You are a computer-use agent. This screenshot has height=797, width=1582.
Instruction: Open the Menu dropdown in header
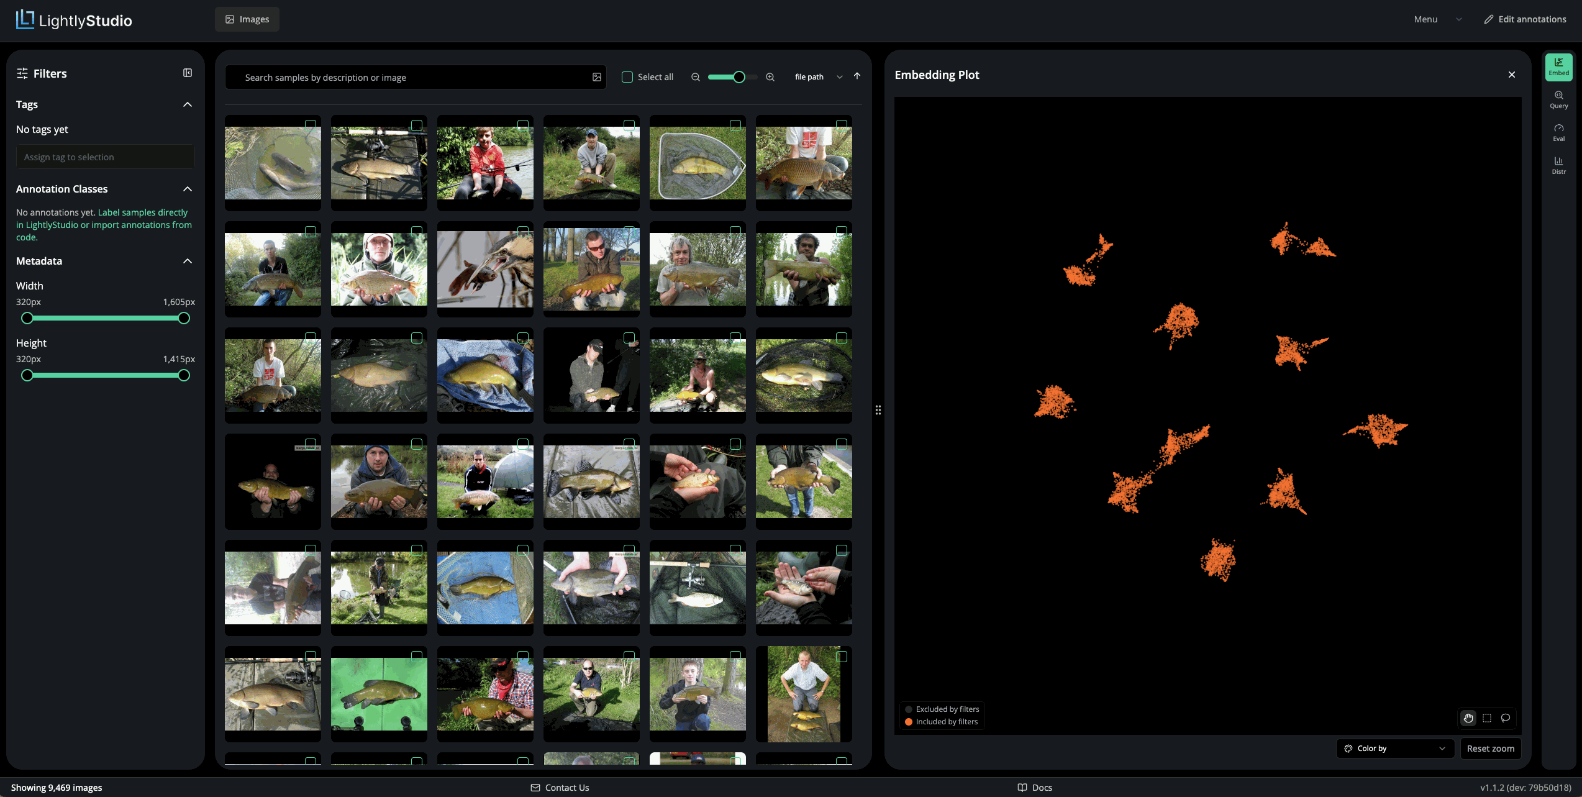pos(1437,19)
